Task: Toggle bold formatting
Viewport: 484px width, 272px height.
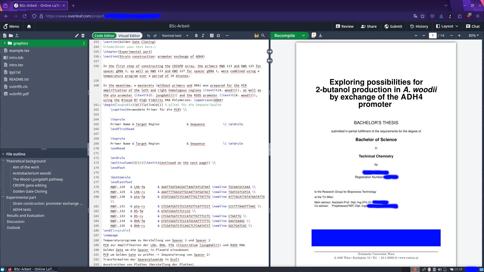Action: click(196, 36)
